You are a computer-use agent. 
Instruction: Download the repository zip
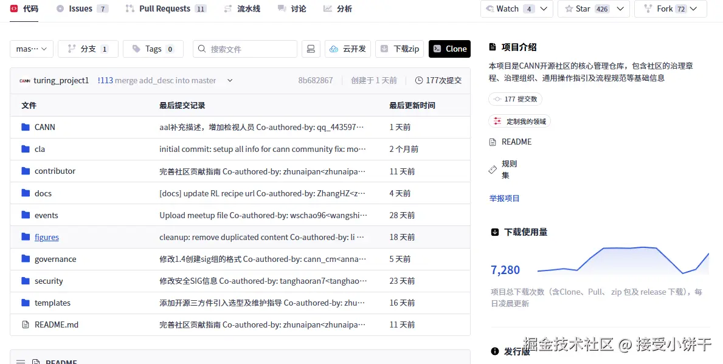400,49
